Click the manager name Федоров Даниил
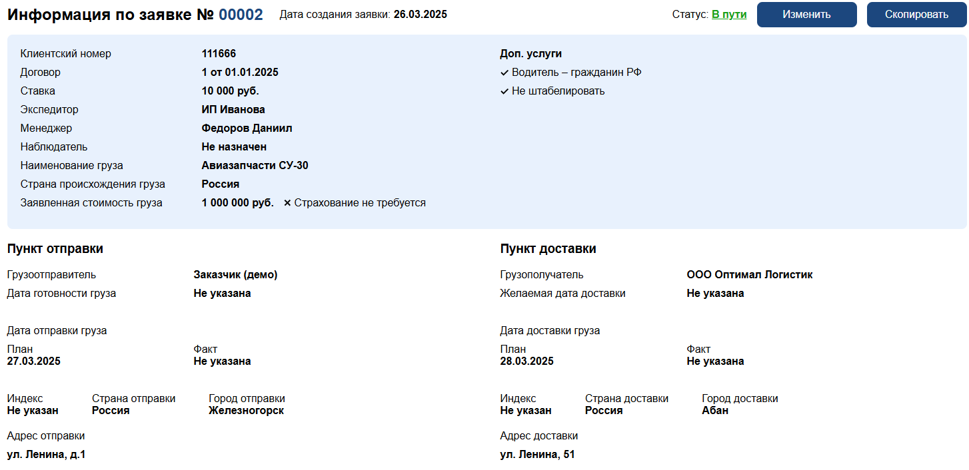This screenshot has width=969, height=470. 247,128
